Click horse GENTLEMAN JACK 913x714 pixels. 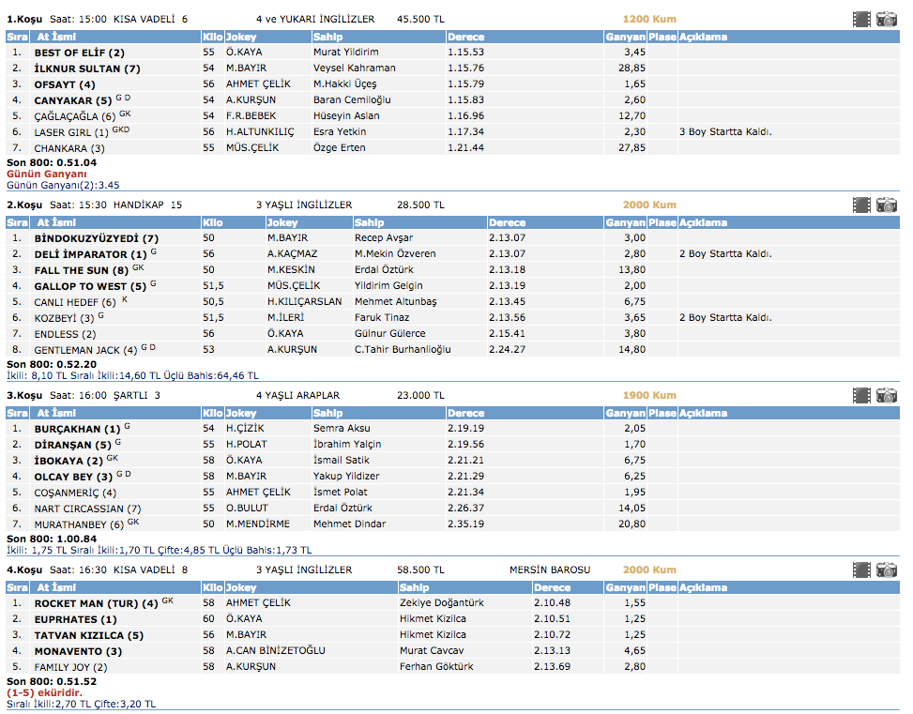77,350
